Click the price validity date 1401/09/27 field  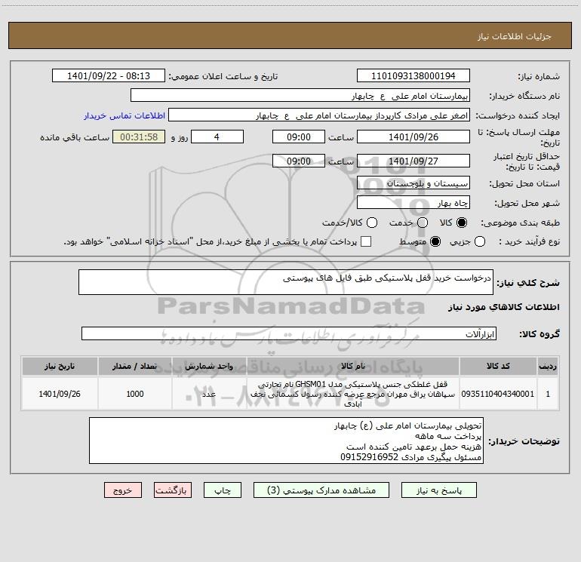413,161
